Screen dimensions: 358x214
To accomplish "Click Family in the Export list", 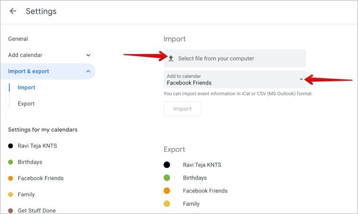I will pyautogui.click(x=191, y=203).
